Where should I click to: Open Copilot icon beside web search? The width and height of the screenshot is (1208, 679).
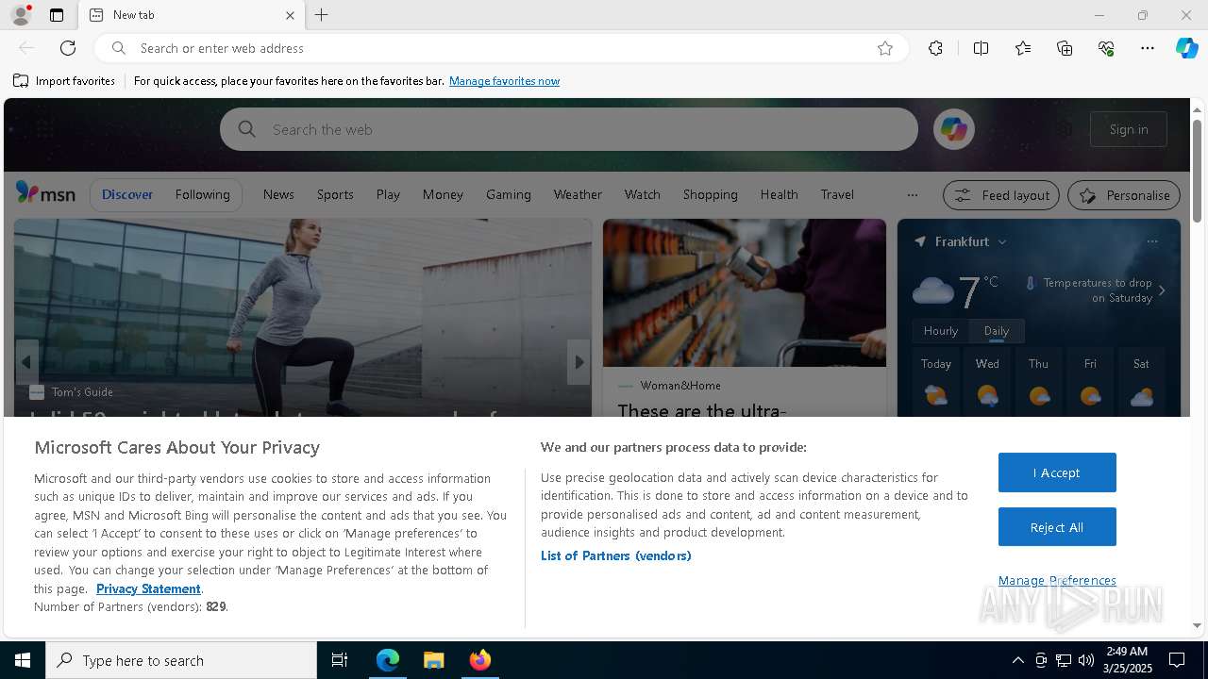pyautogui.click(x=953, y=129)
